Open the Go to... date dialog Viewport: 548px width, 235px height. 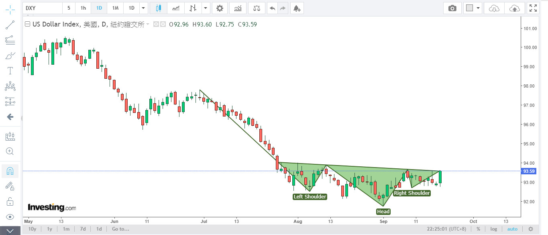[120, 229]
